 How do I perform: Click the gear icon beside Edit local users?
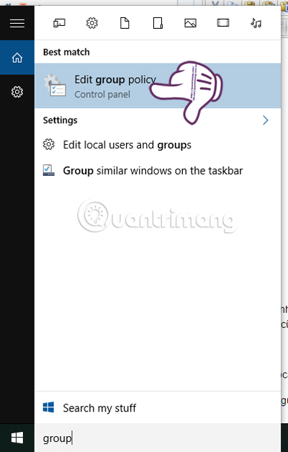tap(49, 144)
